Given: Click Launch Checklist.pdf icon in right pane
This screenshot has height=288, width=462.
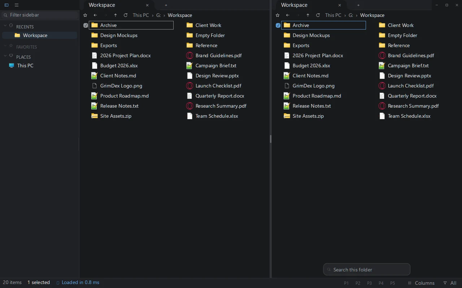Looking at the screenshot, I should pos(382,86).
